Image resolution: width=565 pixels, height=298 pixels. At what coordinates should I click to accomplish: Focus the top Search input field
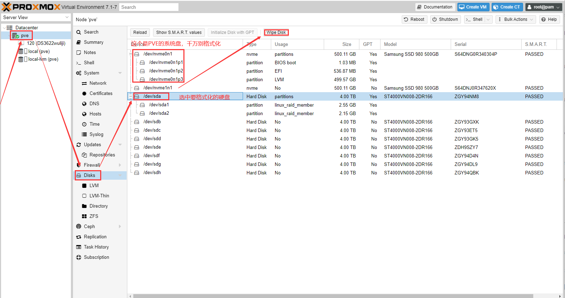coord(148,7)
